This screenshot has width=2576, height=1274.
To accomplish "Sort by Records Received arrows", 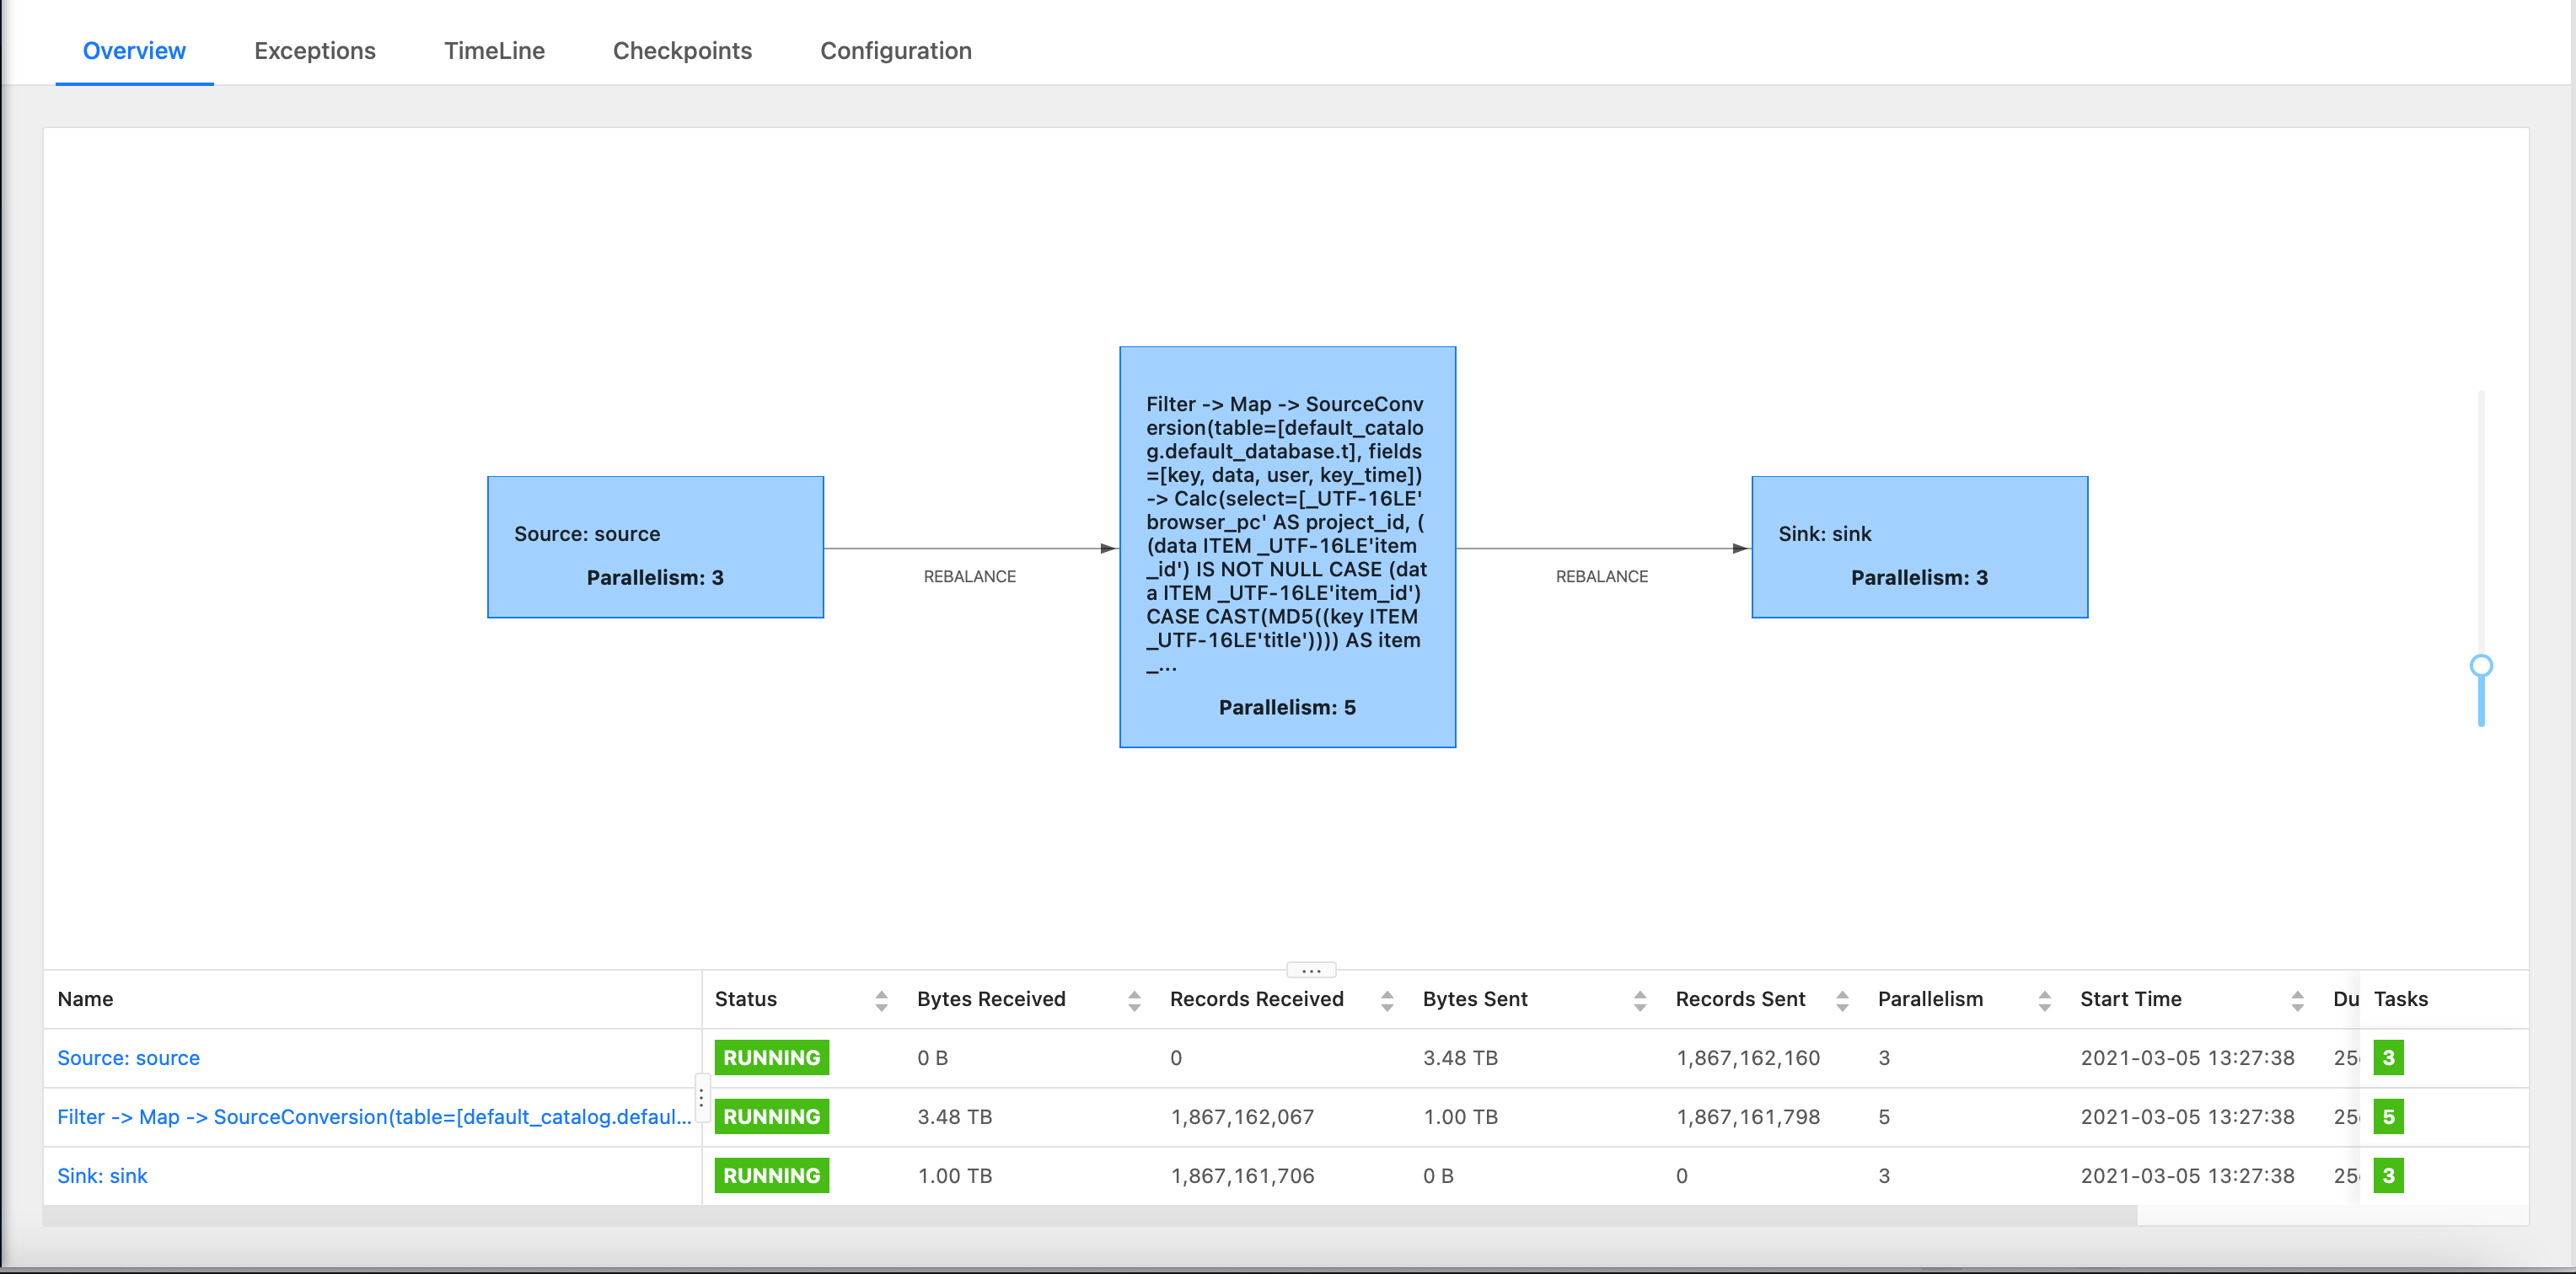I will pos(1386,1000).
